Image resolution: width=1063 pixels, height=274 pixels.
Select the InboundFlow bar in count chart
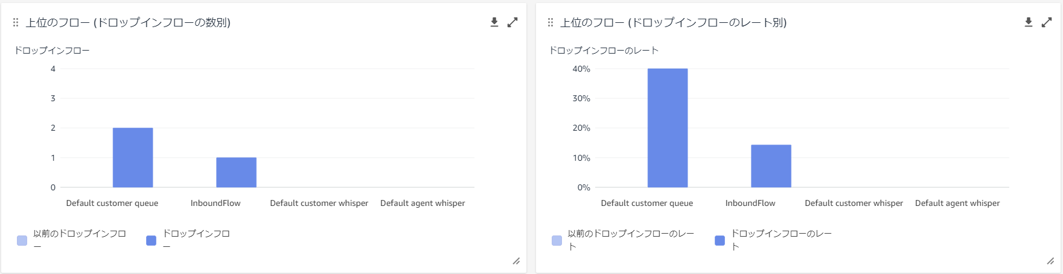click(236, 172)
